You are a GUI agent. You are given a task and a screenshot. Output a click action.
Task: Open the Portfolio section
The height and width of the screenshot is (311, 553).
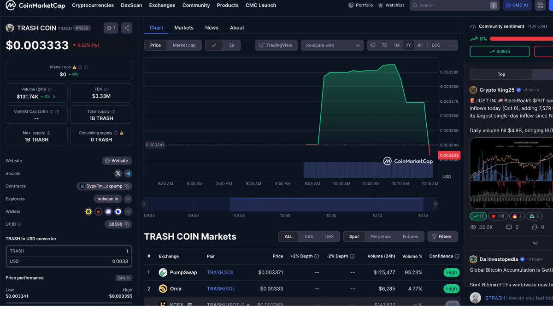(360, 5)
